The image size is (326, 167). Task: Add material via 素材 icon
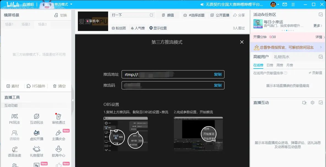[x=13, y=86]
